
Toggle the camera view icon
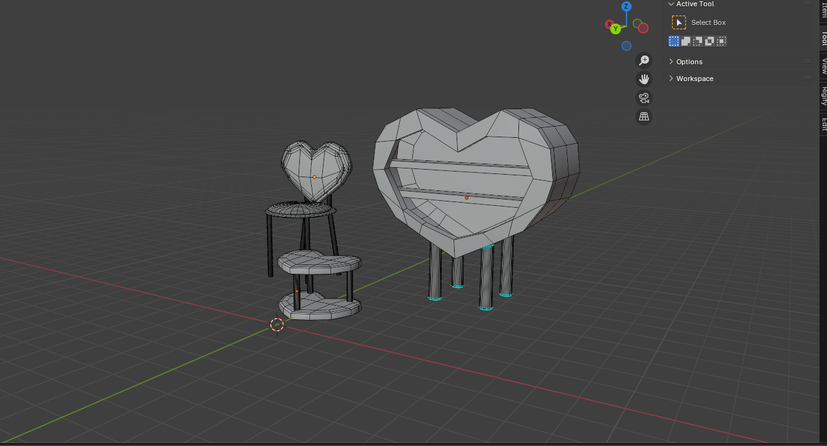[x=643, y=98]
